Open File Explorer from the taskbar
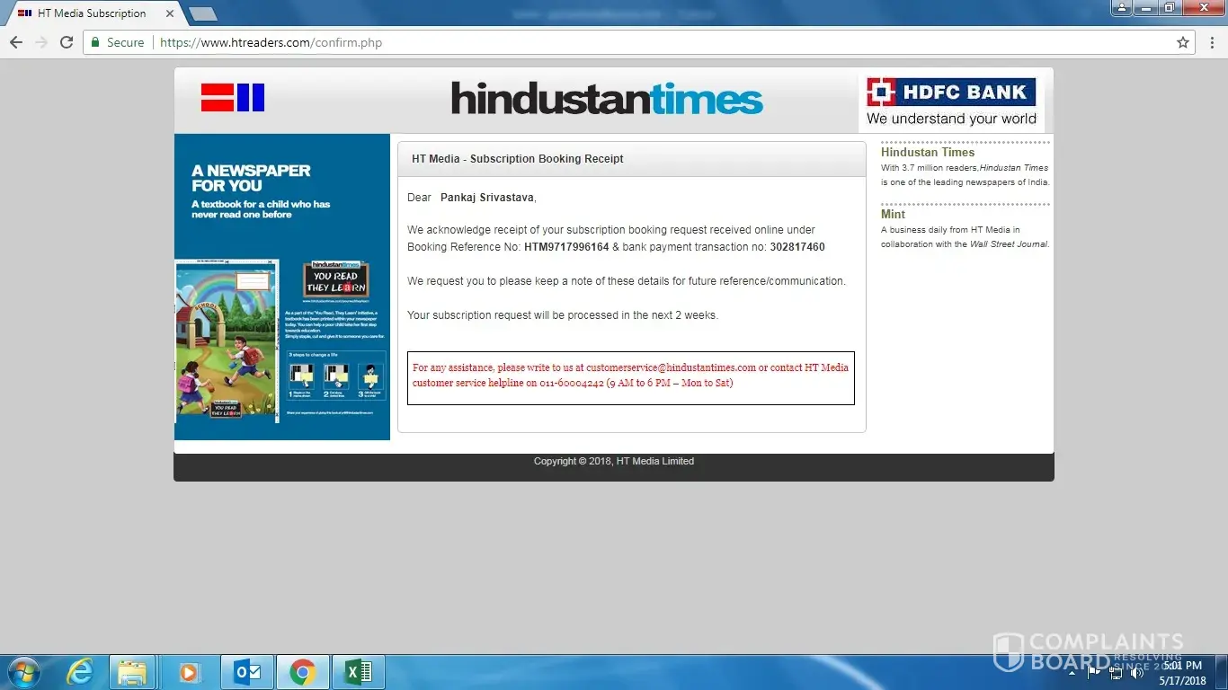The width and height of the screenshot is (1228, 690). coord(132,672)
